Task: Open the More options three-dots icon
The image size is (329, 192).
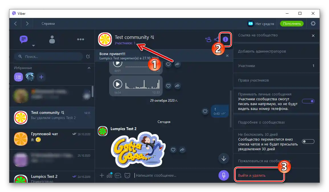Action: tap(81, 39)
